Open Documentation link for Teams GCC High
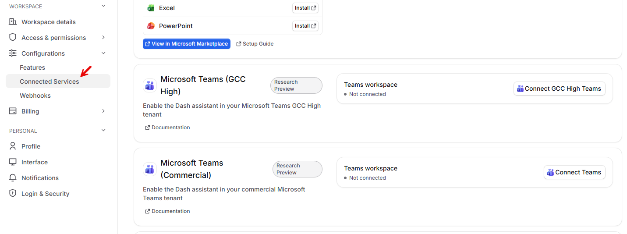The image size is (627, 234). (167, 128)
